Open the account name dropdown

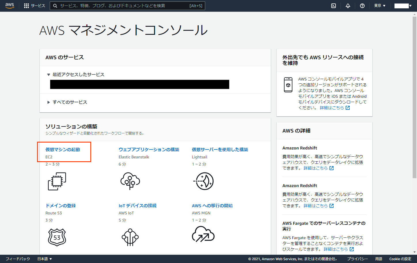[x=403, y=6]
